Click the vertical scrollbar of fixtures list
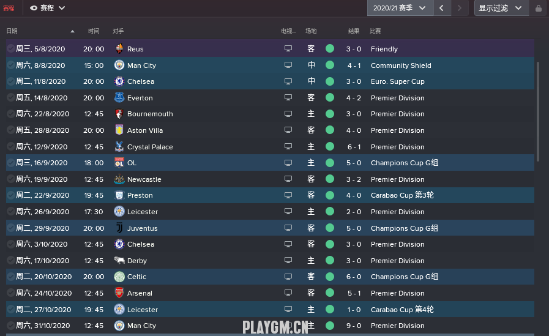549x336 pixels. click(538, 112)
